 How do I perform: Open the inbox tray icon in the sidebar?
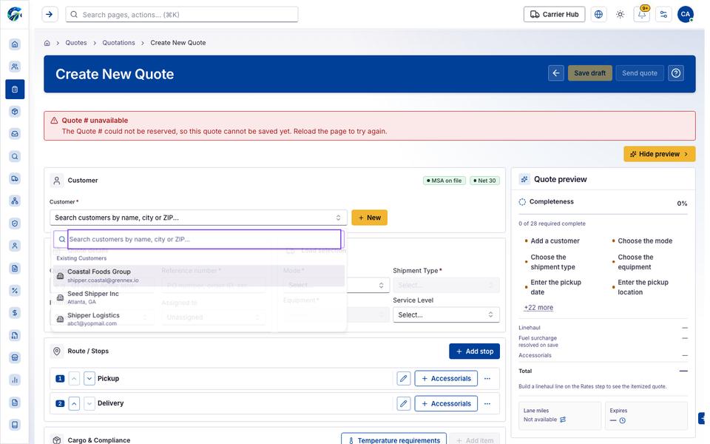pos(15,134)
